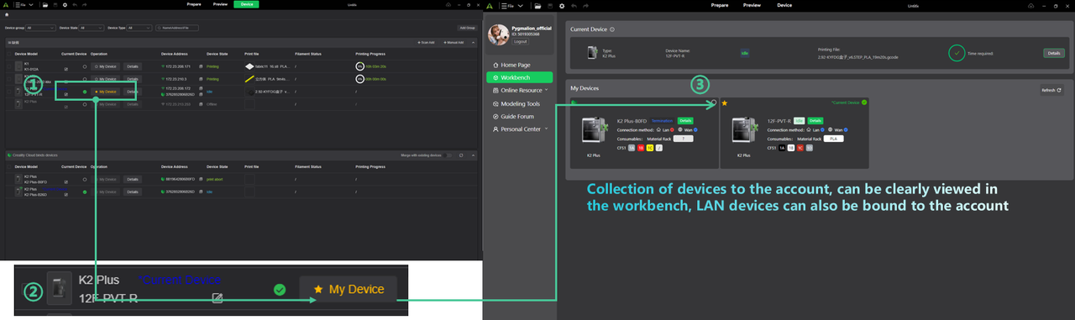Click yellow star on 12F-PVT-R card
This screenshot has width=1075, height=320.
724,103
